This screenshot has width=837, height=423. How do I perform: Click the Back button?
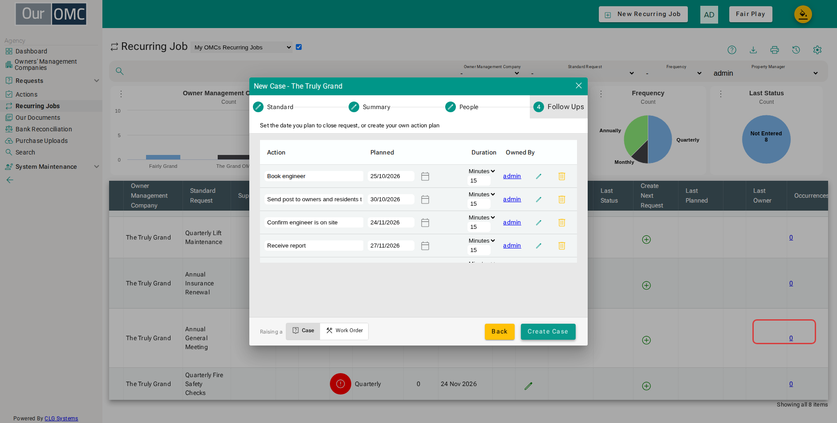pyautogui.click(x=500, y=332)
